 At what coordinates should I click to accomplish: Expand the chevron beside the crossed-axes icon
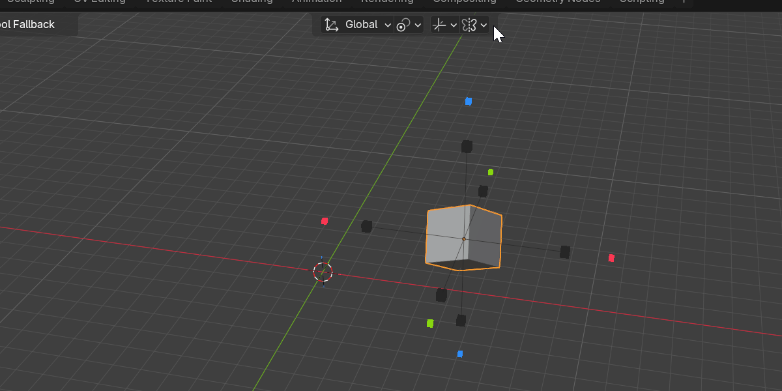coord(454,25)
